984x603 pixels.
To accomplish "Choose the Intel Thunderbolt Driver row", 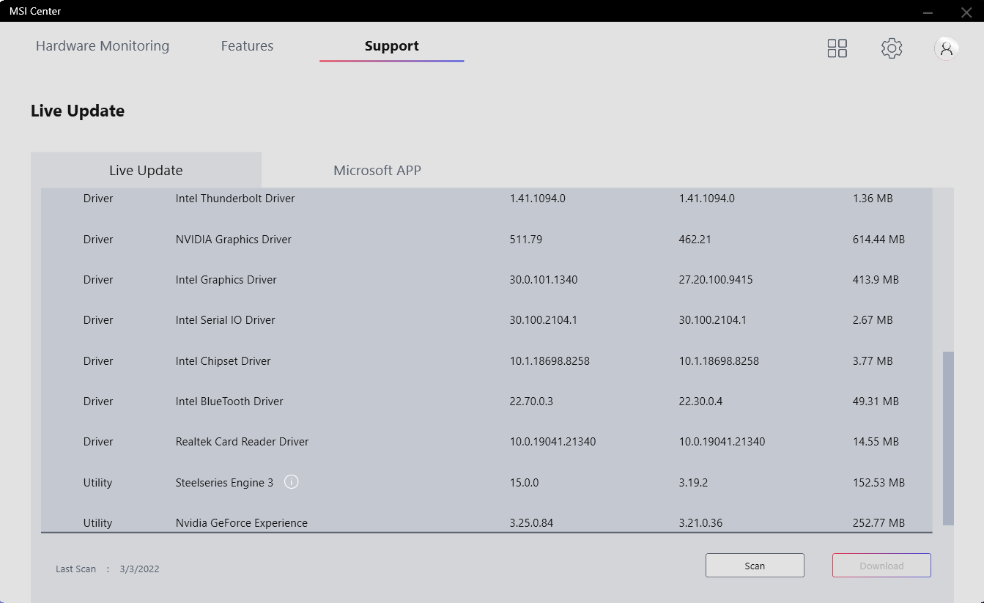I will (x=234, y=199).
